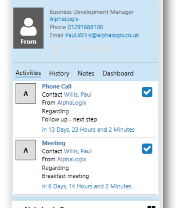Click Willis, Paul in Meeting activity
The height and width of the screenshot is (208, 176).
78,151
